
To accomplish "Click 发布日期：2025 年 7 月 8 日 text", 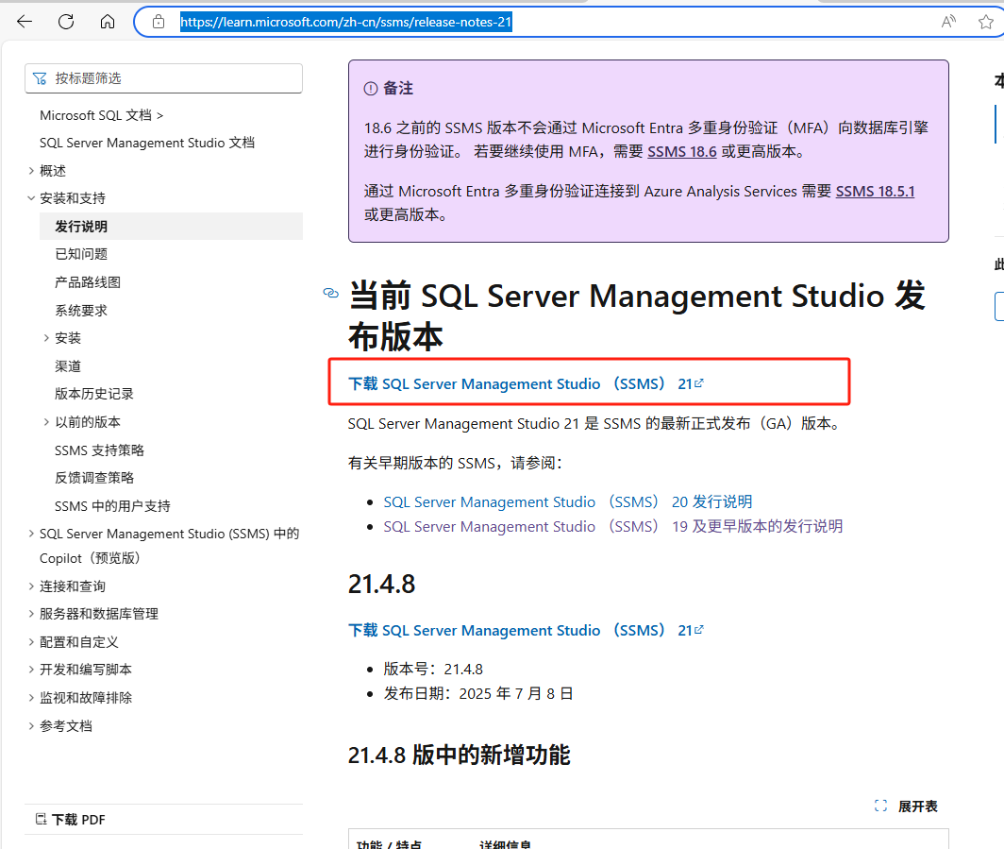I will pos(478,693).
